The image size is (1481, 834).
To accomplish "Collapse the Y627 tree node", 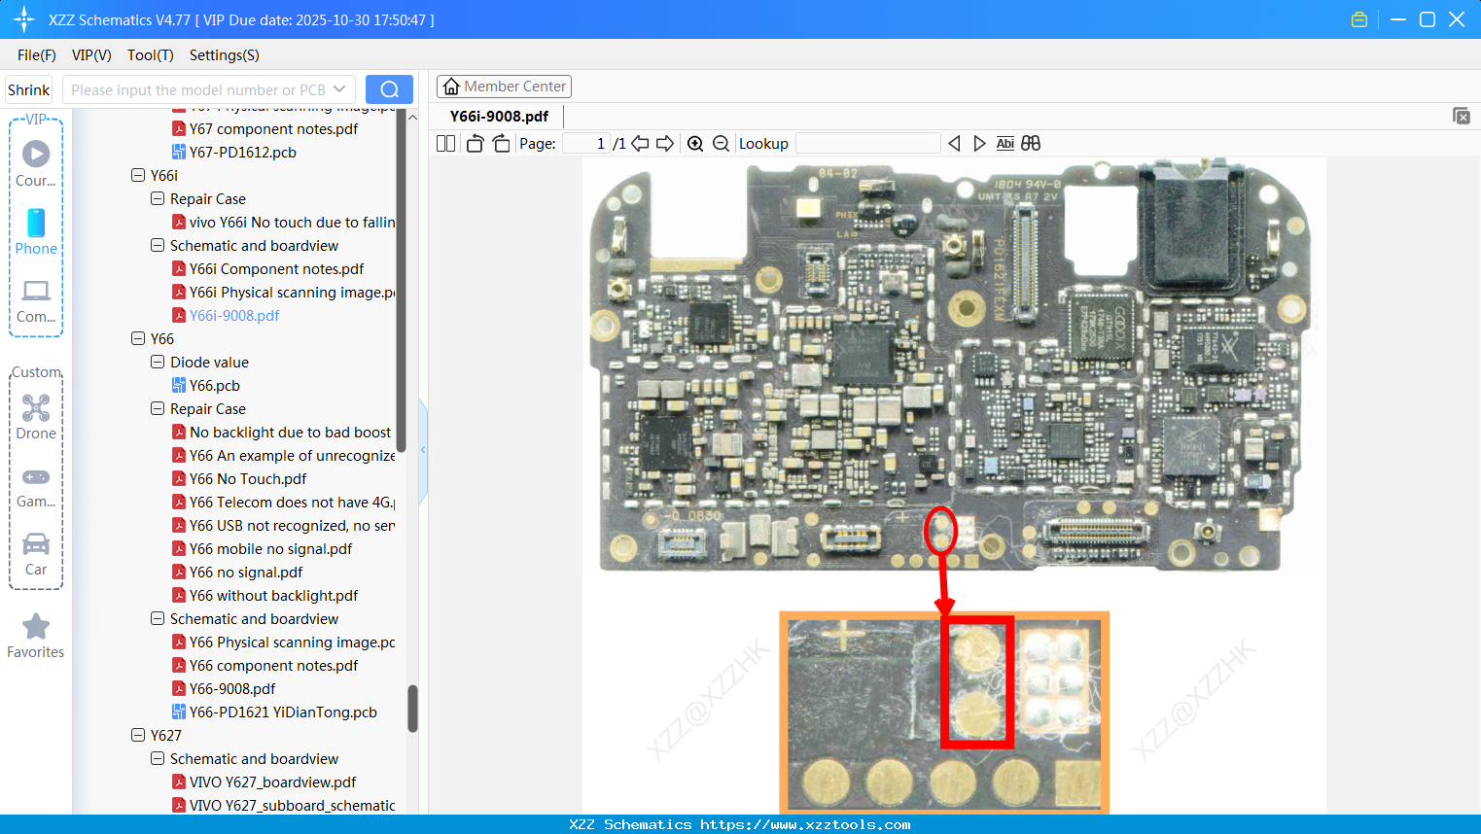I will 138,736.
